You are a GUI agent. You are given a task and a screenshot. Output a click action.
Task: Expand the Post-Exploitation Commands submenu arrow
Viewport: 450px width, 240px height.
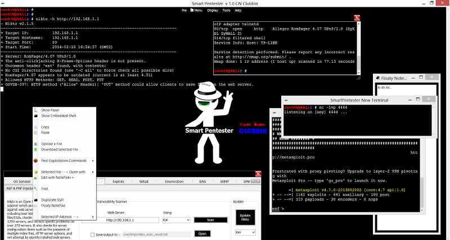[x=93, y=161]
